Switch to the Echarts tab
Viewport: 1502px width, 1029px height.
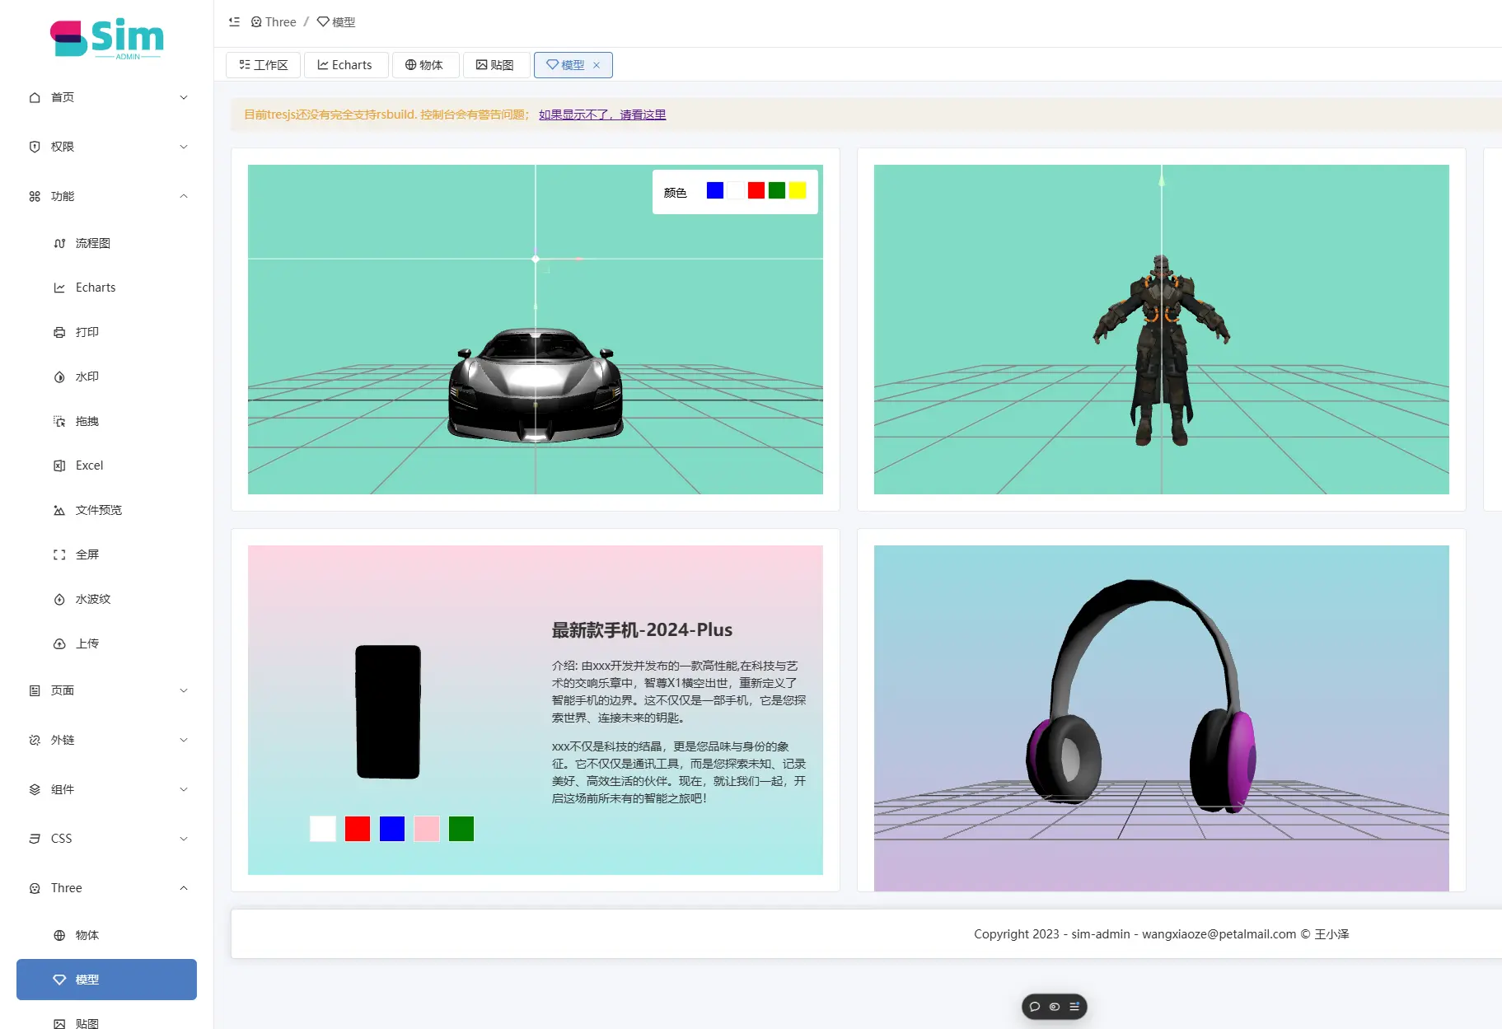tap(346, 65)
